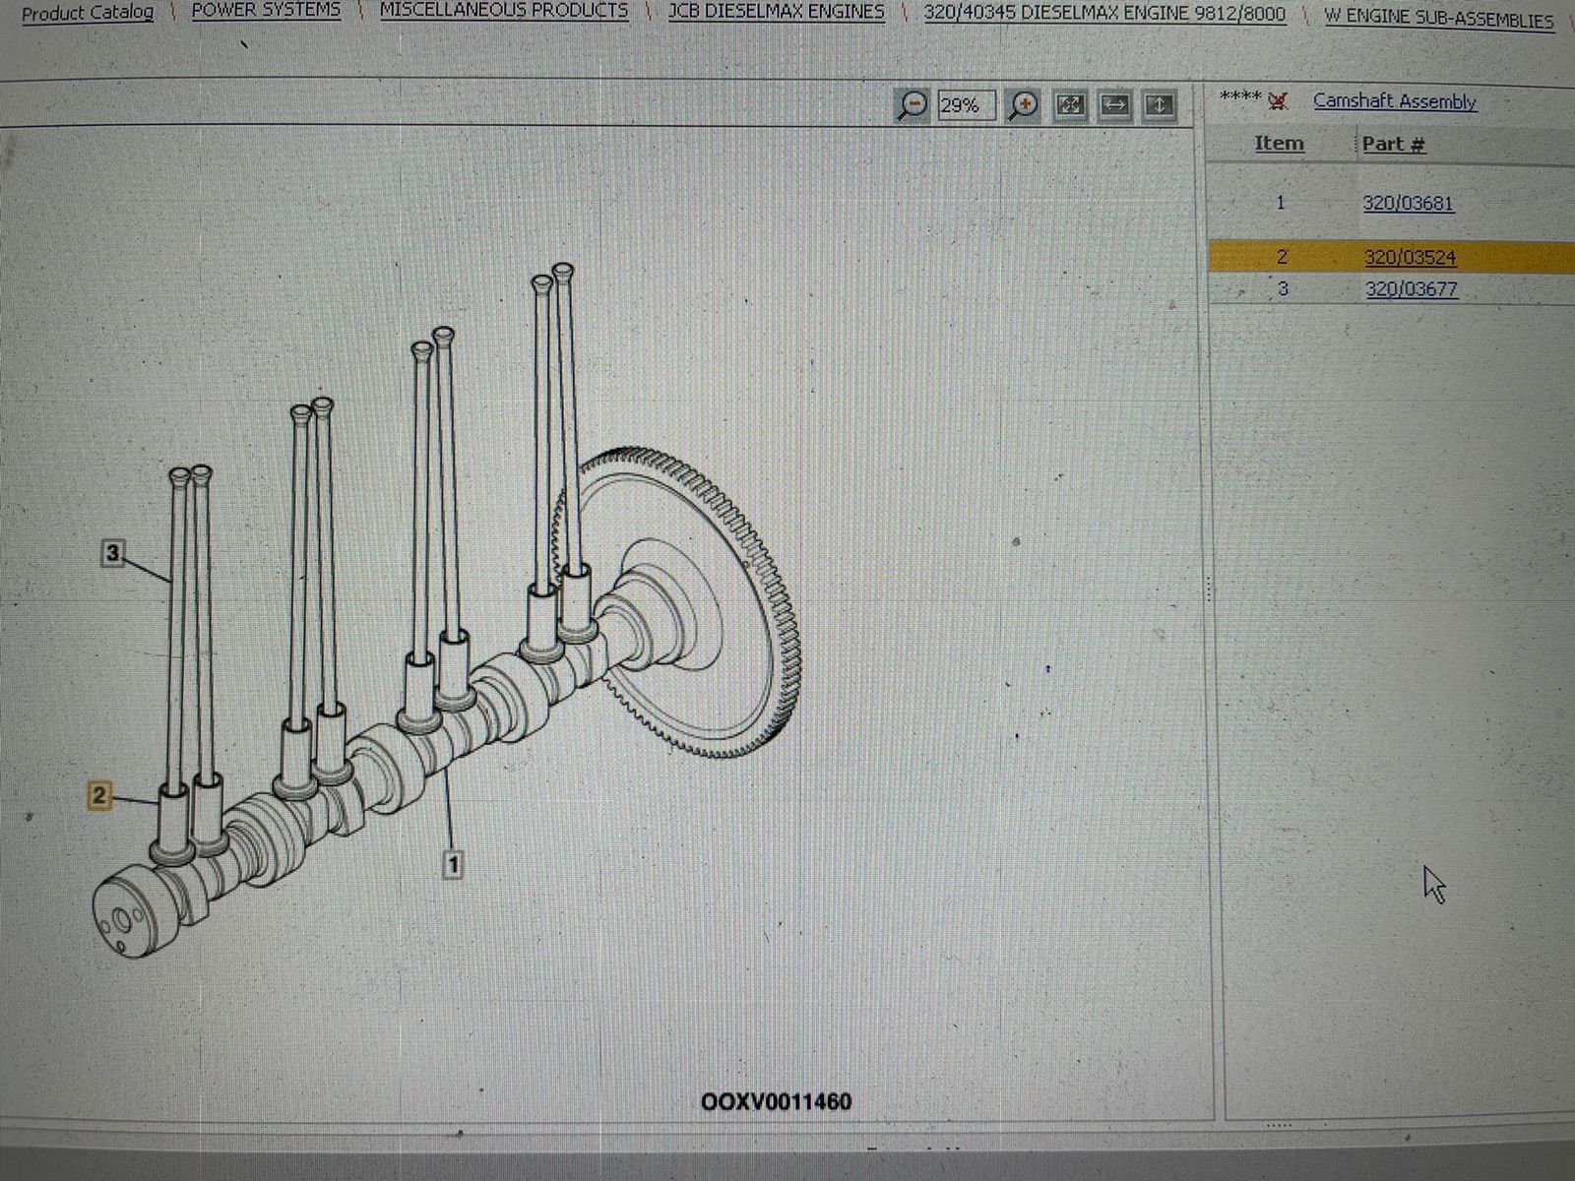Image resolution: width=1575 pixels, height=1181 pixels.
Task: Open W ENGINE SUB-ASSEMBLIES breadcrumb
Action: point(1438,18)
